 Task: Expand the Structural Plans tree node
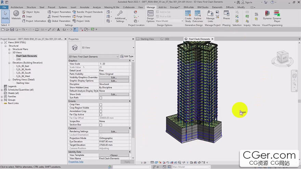tap(9, 49)
